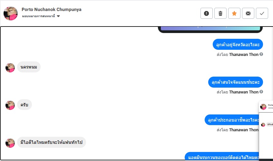Open the assign conversation dropdown arrow

tap(58, 16)
